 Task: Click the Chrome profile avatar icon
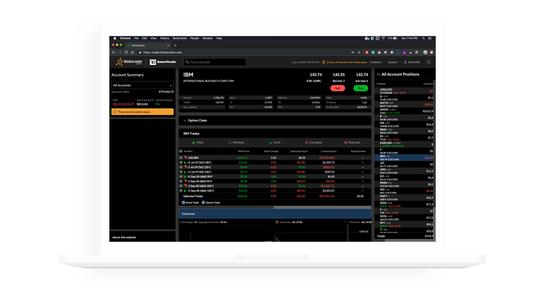pyautogui.click(x=425, y=52)
